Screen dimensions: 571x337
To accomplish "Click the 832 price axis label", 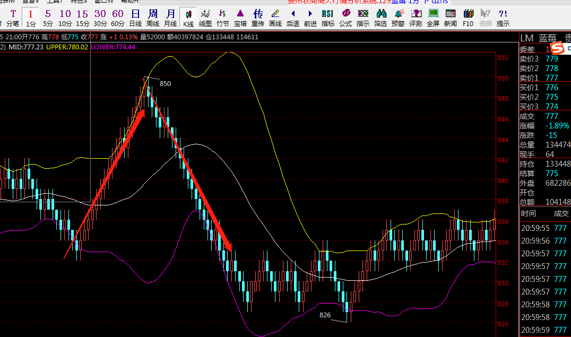I will click(503, 263).
